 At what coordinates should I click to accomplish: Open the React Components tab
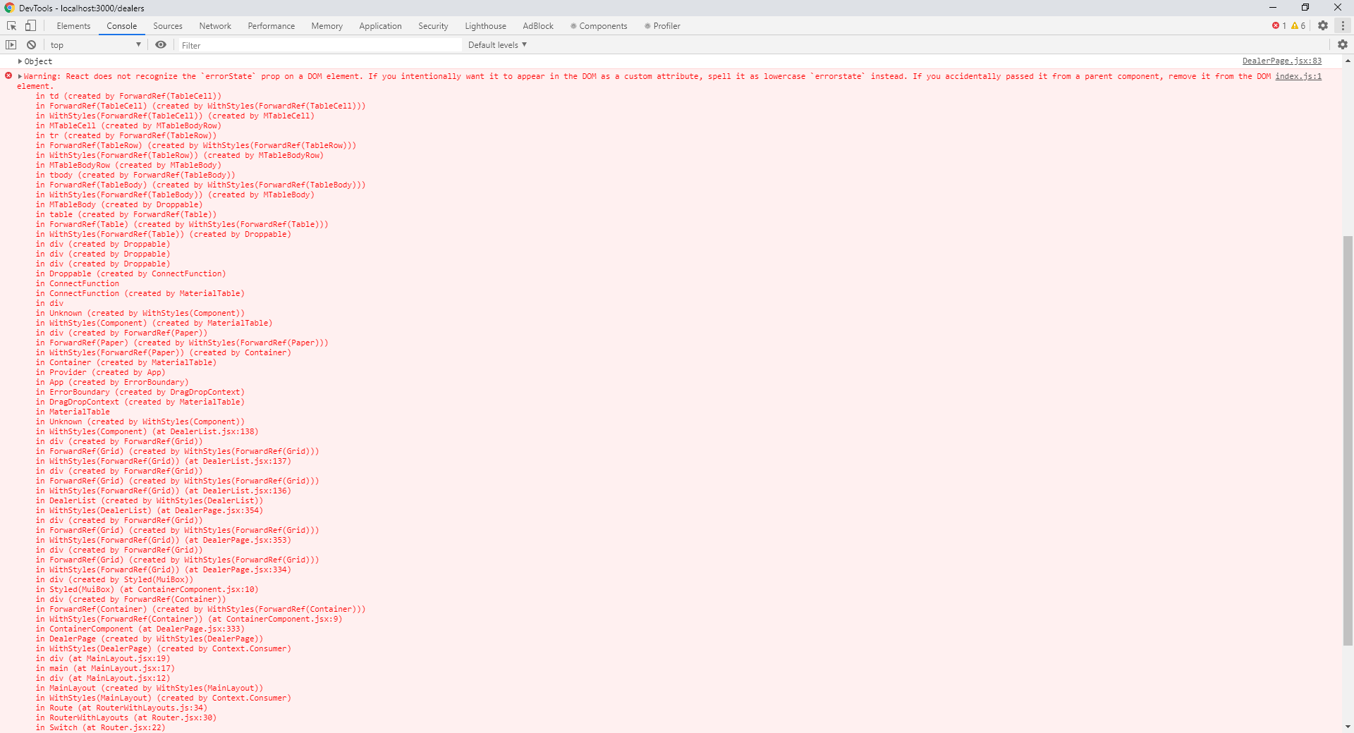[x=599, y=26]
